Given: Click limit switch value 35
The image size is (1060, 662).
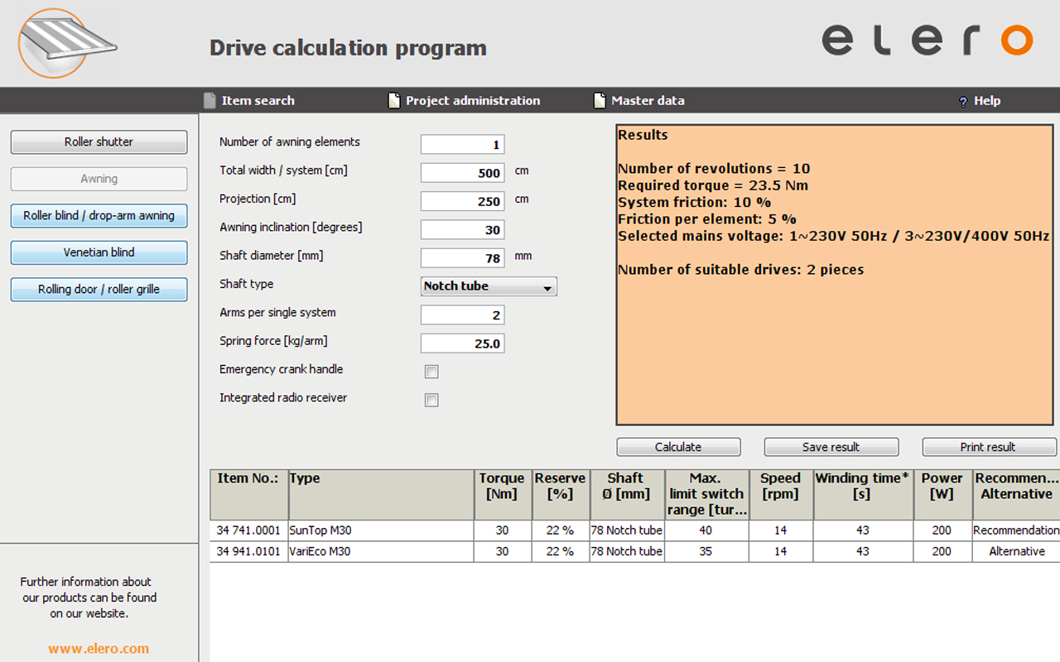Looking at the screenshot, I should coord(706,552).
